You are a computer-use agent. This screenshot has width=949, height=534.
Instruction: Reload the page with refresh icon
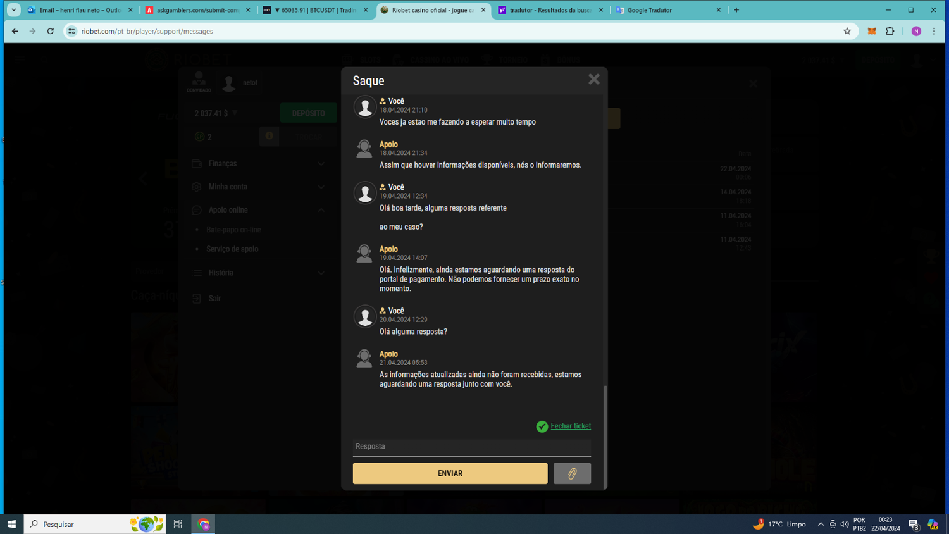point(51,31)
